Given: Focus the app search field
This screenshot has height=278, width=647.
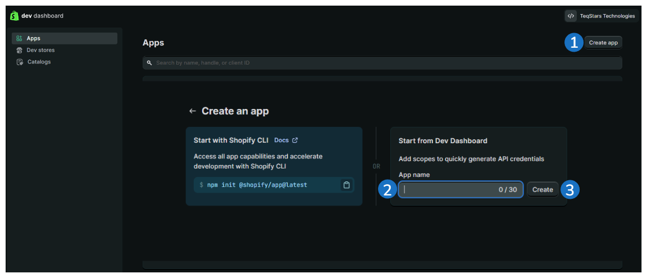Looking at the screenshot, I should (x=382, y=63).
